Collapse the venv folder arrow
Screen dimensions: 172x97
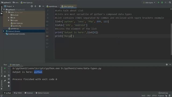[x=6, y=12]
